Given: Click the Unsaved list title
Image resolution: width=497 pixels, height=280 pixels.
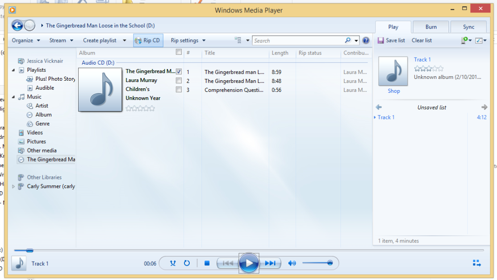Looking at the screenshot, I should 431,107.
